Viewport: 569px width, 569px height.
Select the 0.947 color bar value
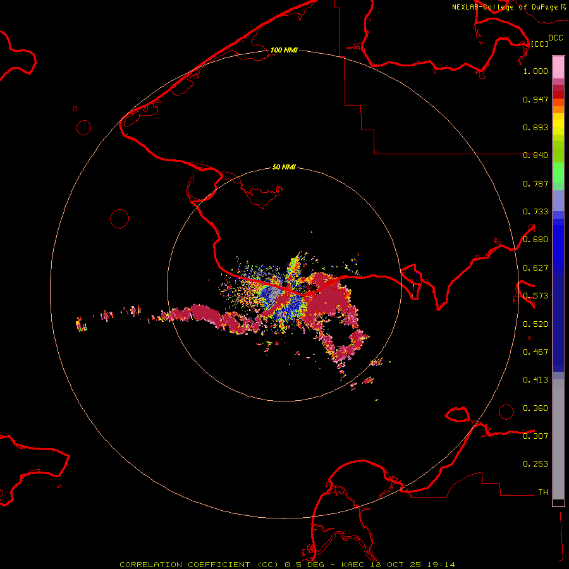coord(535,99)
